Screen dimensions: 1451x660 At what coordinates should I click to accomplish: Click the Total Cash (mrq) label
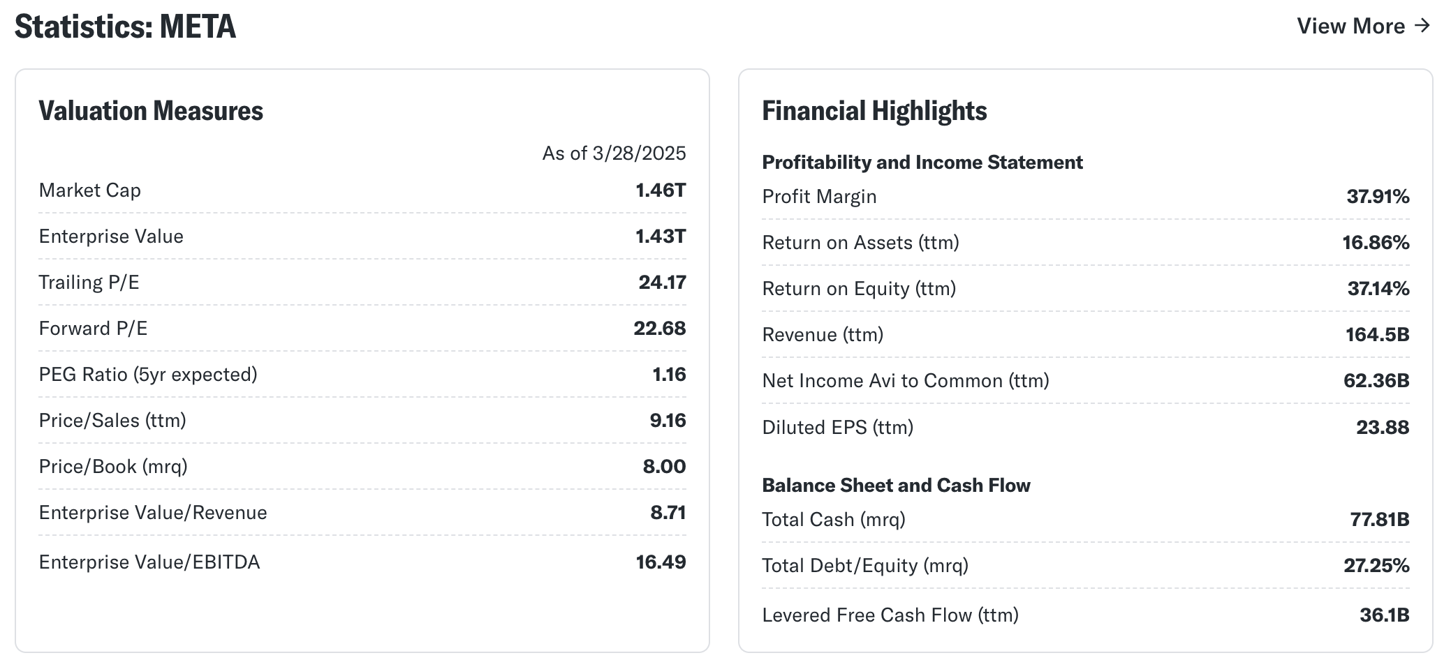pyautogui.click(x=834, y=519)
